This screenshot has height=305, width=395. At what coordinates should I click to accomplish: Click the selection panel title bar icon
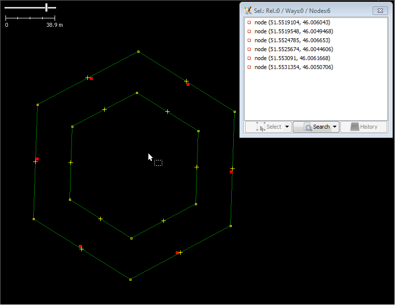[248, 10]
